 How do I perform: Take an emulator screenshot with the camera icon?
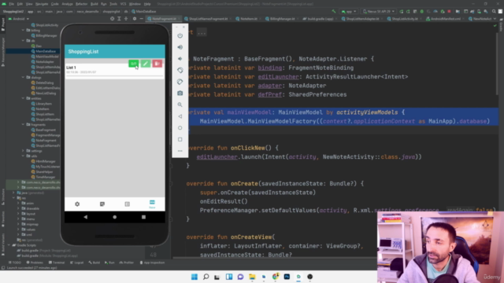pyautogui.click(x=180, y=93)
